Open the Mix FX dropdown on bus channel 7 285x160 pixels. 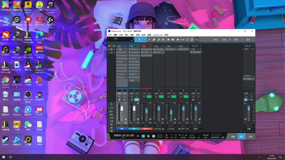point(201,46)
